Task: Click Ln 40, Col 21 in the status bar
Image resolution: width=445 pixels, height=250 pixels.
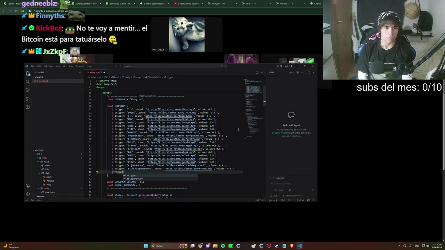Action: [x=260, y=200]
